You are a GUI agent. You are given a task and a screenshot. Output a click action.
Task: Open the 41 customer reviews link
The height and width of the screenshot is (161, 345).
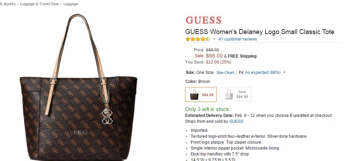(238, 39)
